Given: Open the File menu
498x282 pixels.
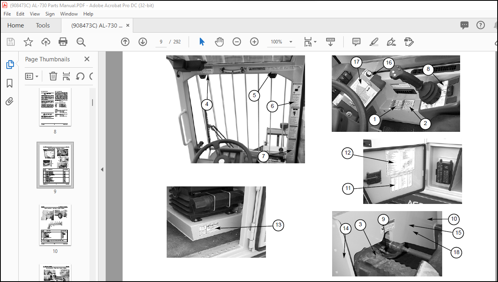Looking at the screenshot, I should tap(7, 14).
